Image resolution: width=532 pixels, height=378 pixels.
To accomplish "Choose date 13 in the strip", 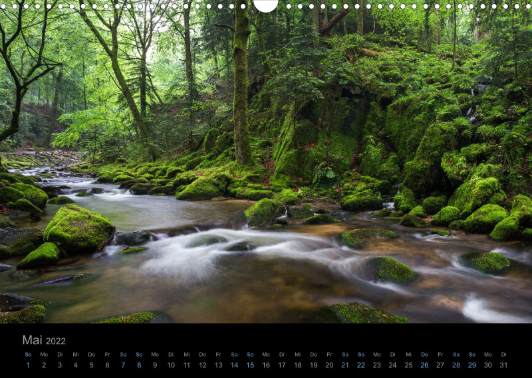I will 219,365.
